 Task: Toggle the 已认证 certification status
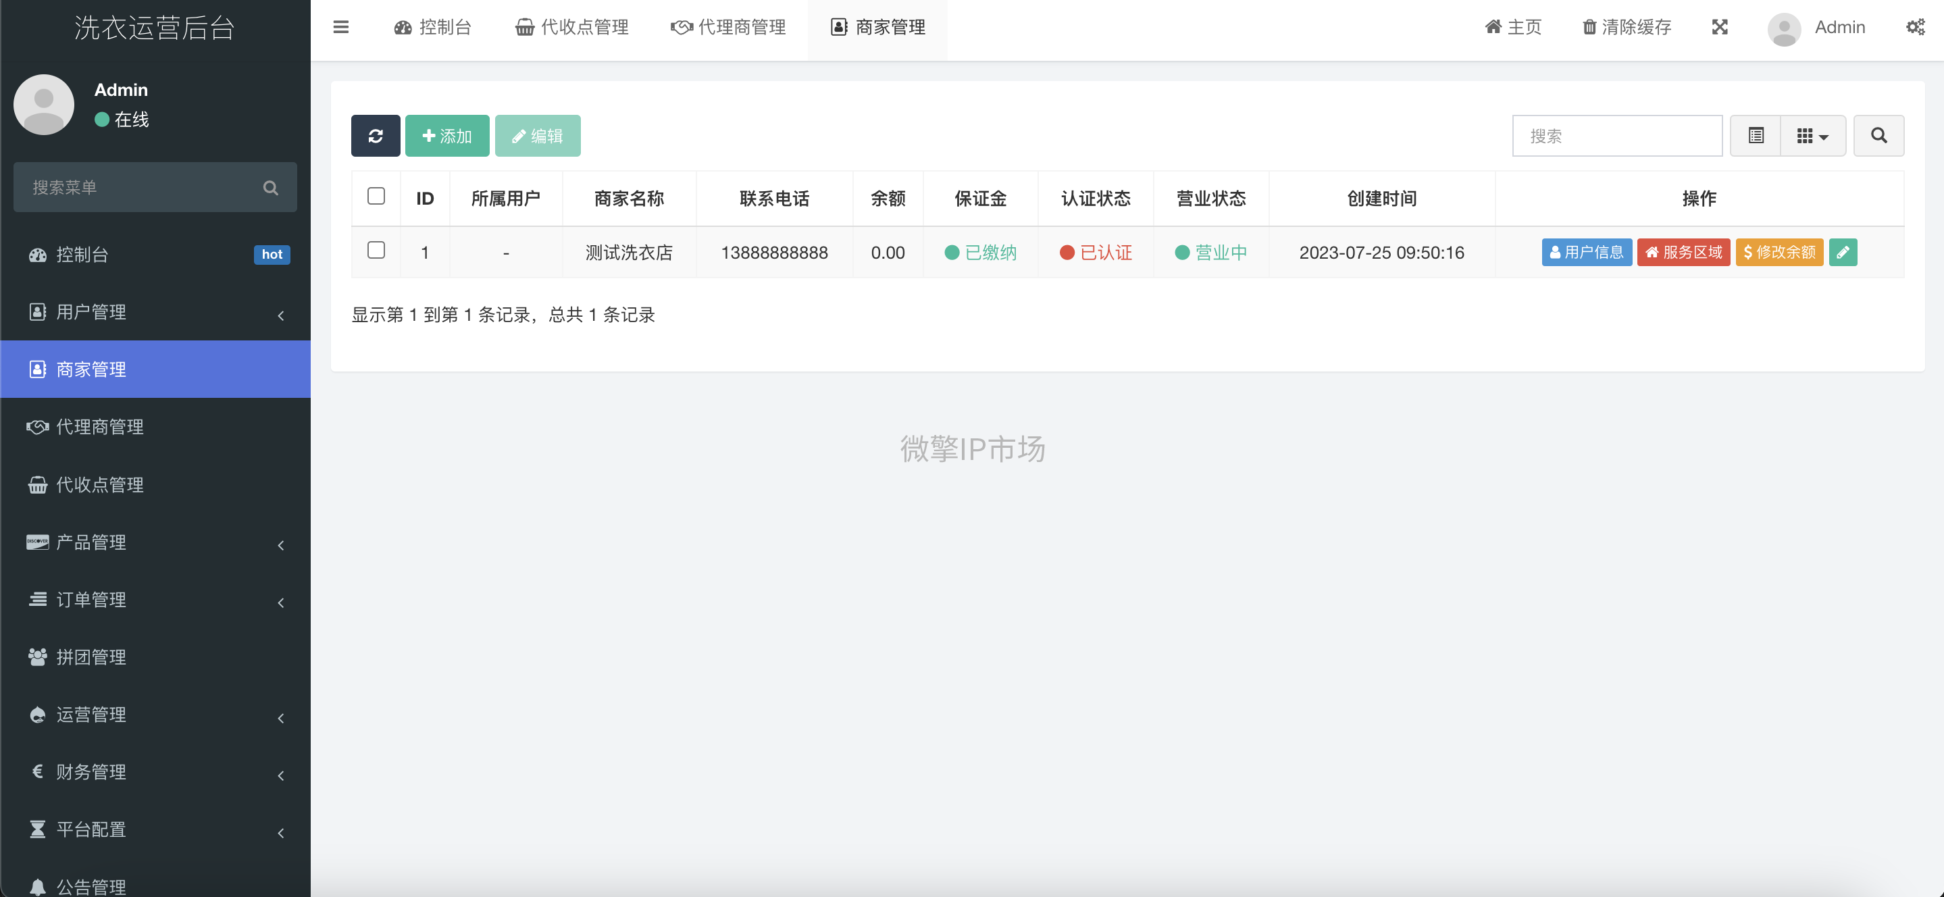point(1096,253)
